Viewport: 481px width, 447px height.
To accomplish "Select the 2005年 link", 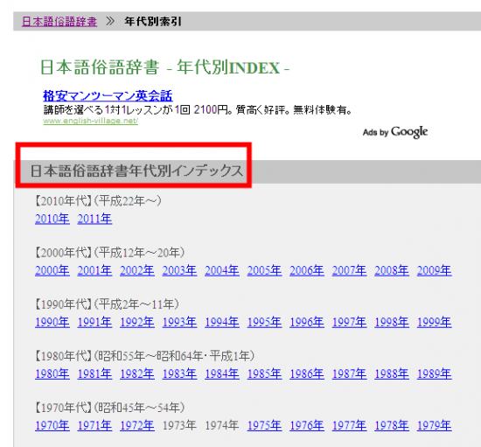I will pyautogui.click(x=264, y=270).
